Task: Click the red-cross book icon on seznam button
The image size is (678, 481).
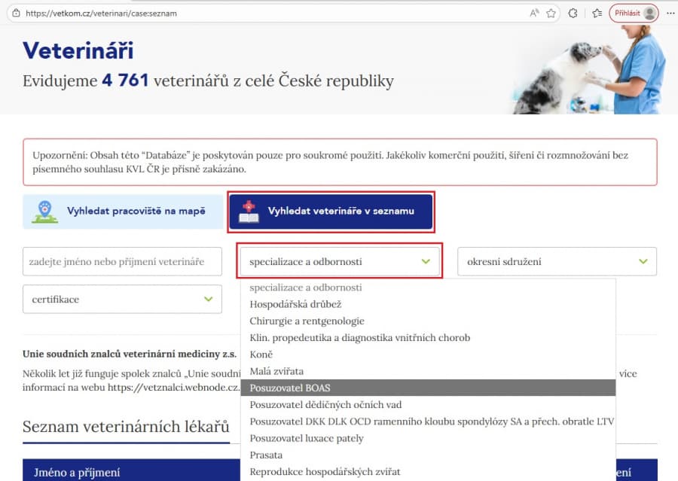Action: coord(249,212)
